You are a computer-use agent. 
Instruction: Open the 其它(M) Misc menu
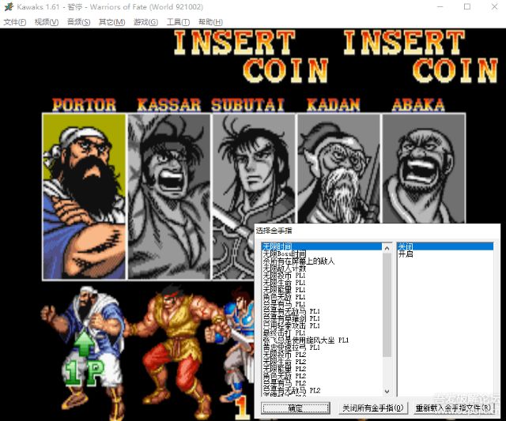tap(111, 22)
